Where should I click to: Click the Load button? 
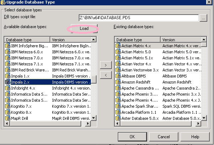click(x=84, y=28)
